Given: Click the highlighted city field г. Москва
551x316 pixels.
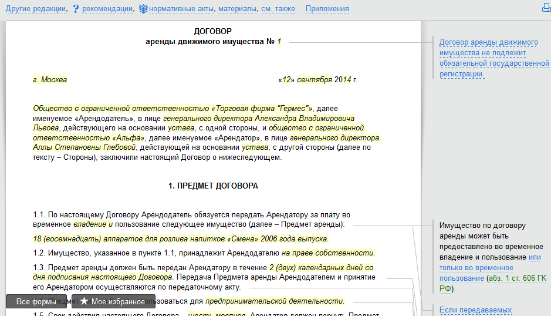Looking at the screenshot, I should [x=50, y=80].
